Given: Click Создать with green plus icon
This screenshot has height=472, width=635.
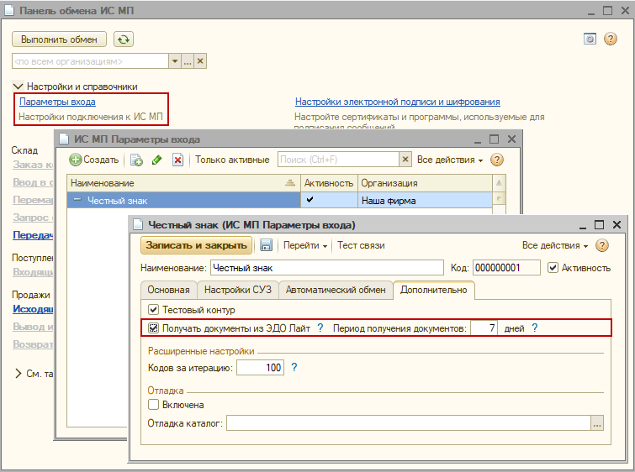Looking at the screenshot, I should point(94,160).
